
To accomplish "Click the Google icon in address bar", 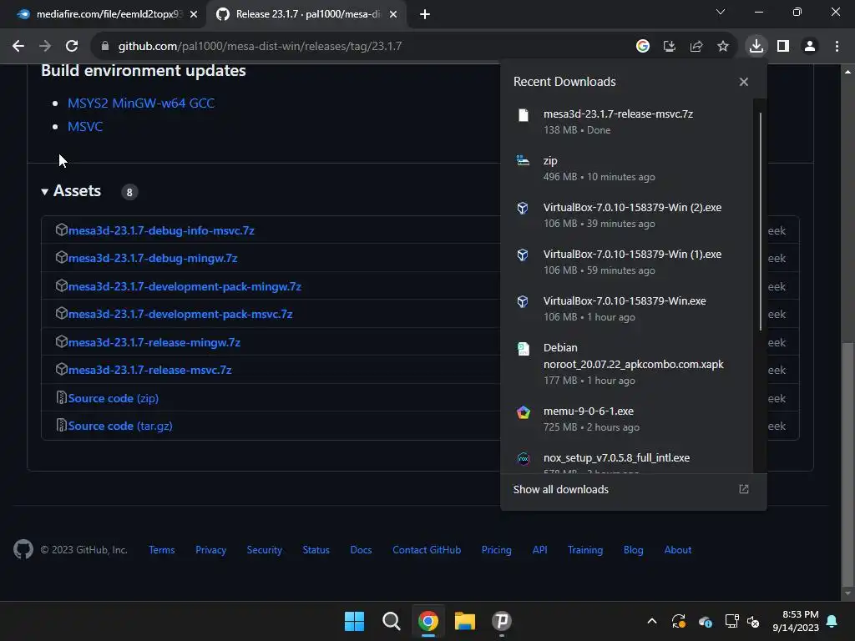I will click(x=643, y=47).
